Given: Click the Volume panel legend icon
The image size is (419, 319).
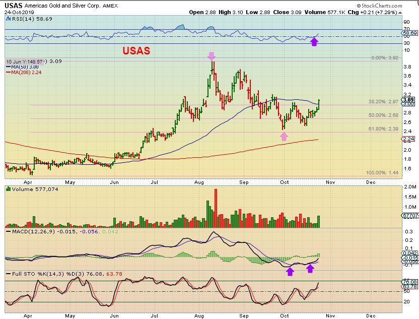Looking at the screenshot, I should [8, 189].
